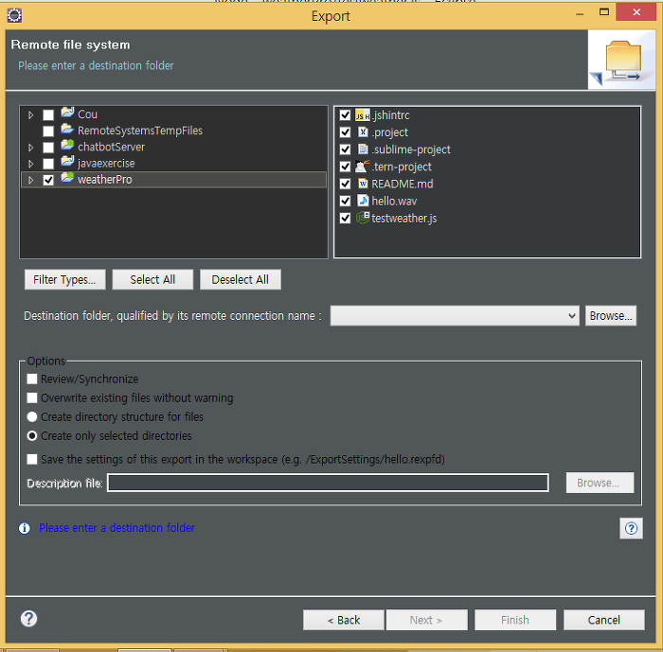Click the Cou project folder icon
663x652 pixels.
pyautogui.click(x=67, y=114)
